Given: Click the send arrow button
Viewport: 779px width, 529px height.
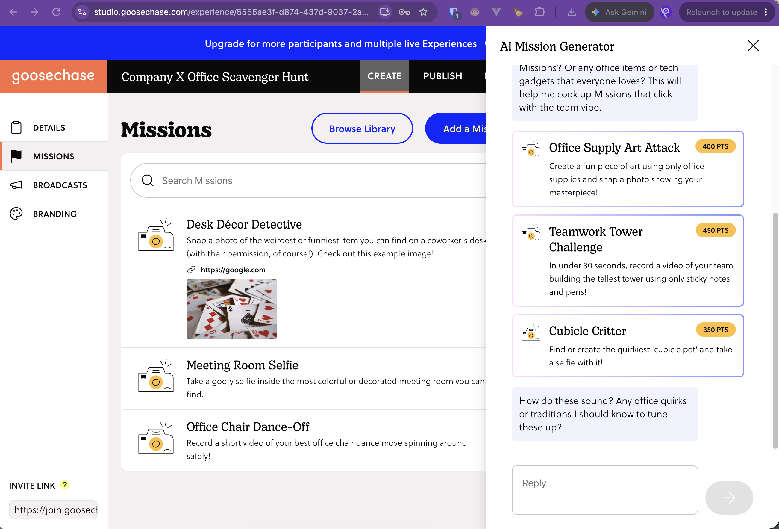Looking at the screenshot, I should pyautogui.click(x=729, y=498).
